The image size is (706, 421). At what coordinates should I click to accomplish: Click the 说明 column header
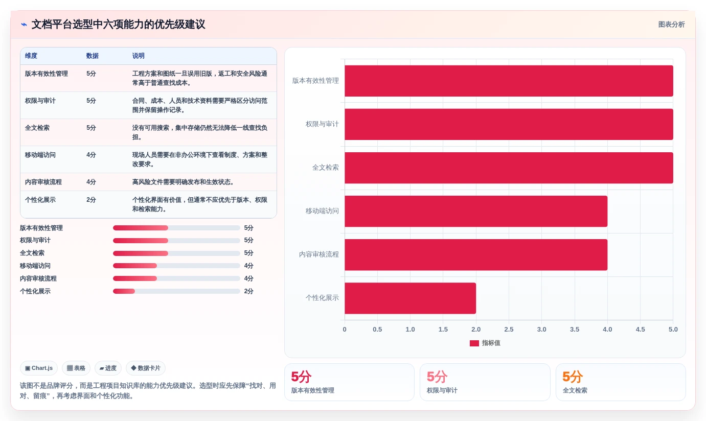pyautogui.click(x=139, y=56)
